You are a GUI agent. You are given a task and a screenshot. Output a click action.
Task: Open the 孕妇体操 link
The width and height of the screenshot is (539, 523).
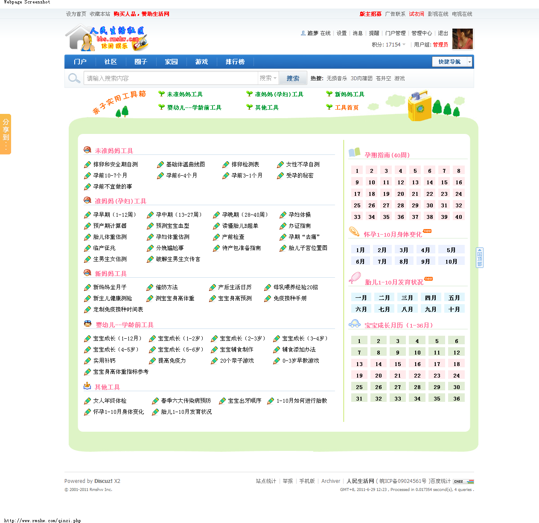(x=300, y=215)
